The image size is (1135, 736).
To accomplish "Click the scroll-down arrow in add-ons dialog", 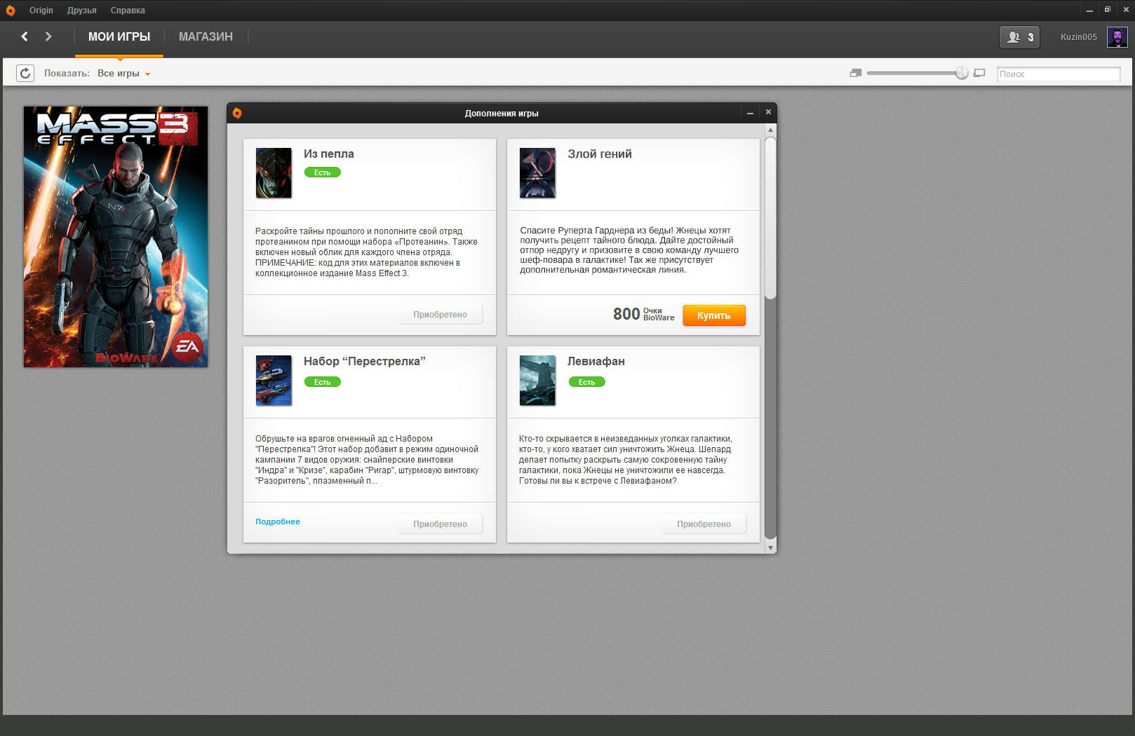I will click(x=770, y=547).
